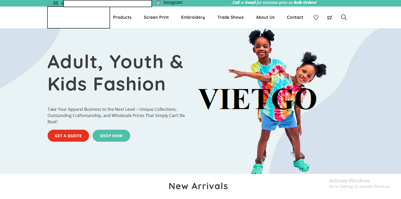Open the wishlist heart icon

(316, 17)
